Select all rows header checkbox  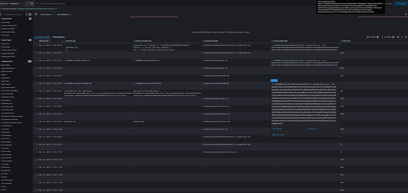pyautogui.click(x=35, y=41)
